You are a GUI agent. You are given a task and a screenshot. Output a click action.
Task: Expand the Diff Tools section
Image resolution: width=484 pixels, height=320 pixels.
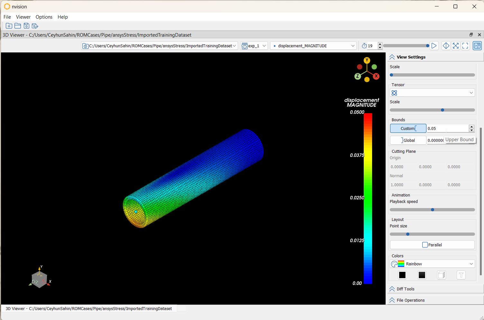click(405, 289)
